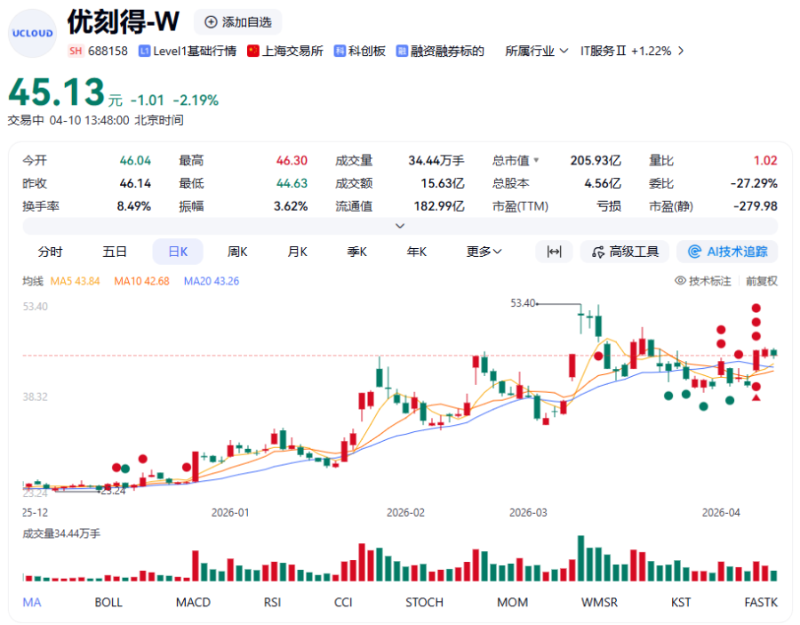This screenshot has width=800, height=625.
Task: Click the UCLOUD company logo
Action: (32, 33)
